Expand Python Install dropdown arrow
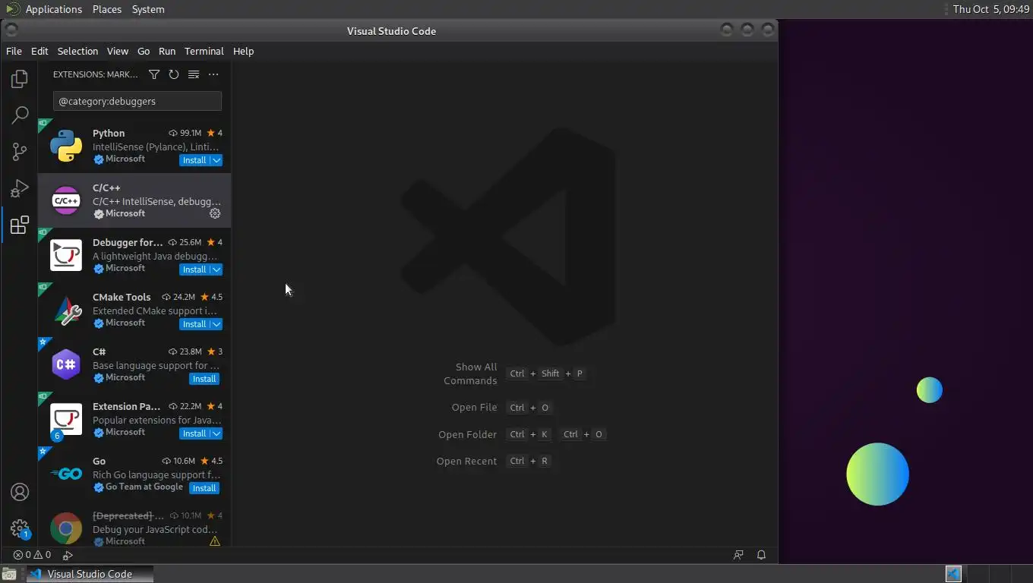This screenshot has height=583, width=1033. (x=216, y=160)
